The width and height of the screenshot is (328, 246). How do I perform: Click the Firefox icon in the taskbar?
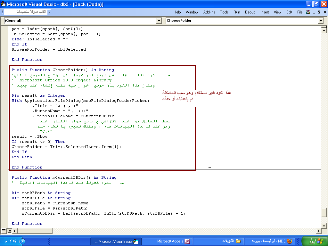point(290,241)
